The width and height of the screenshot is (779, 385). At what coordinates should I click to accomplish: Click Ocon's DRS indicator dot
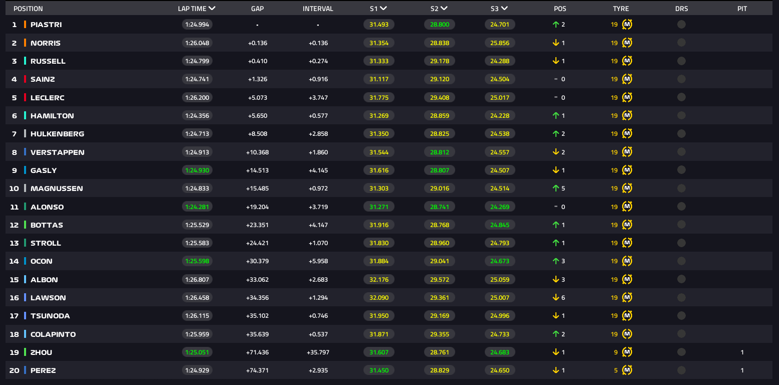(x=681, y=261)
